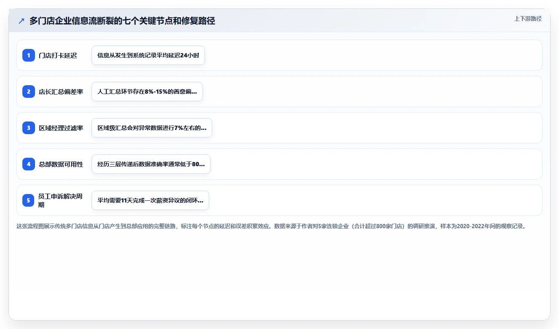Click the footnote paragraph starting 这张流程图展示
Viewport: 559px width, 329px height.
click(x=272, y=226)
